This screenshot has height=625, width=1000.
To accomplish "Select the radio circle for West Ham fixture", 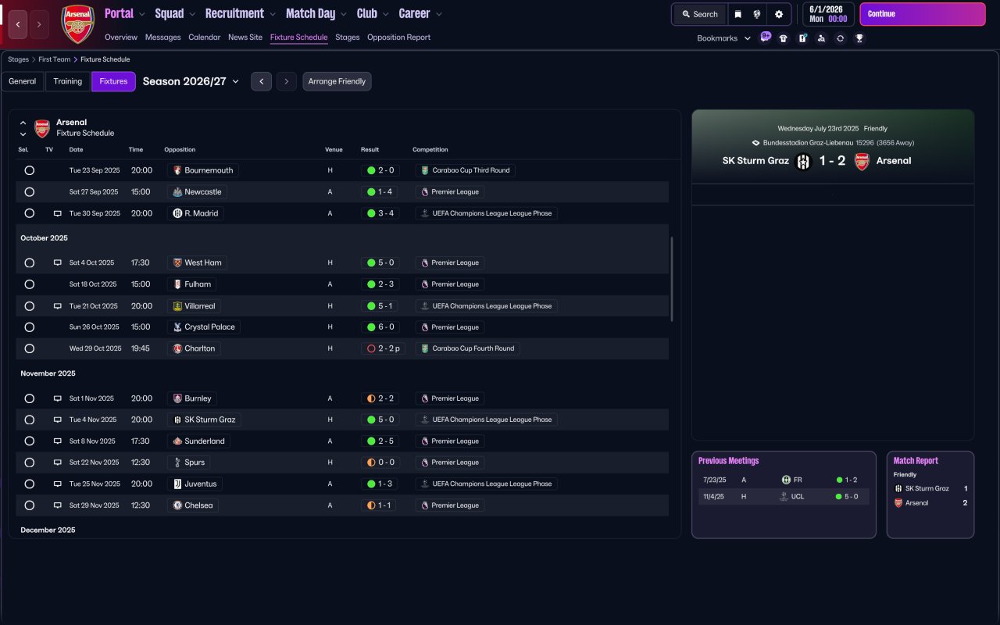I will 29,262.
